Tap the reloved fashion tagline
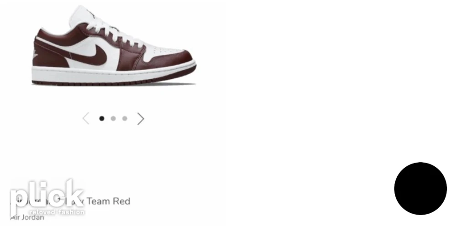 pyautogui.click(x=57, y=212)
